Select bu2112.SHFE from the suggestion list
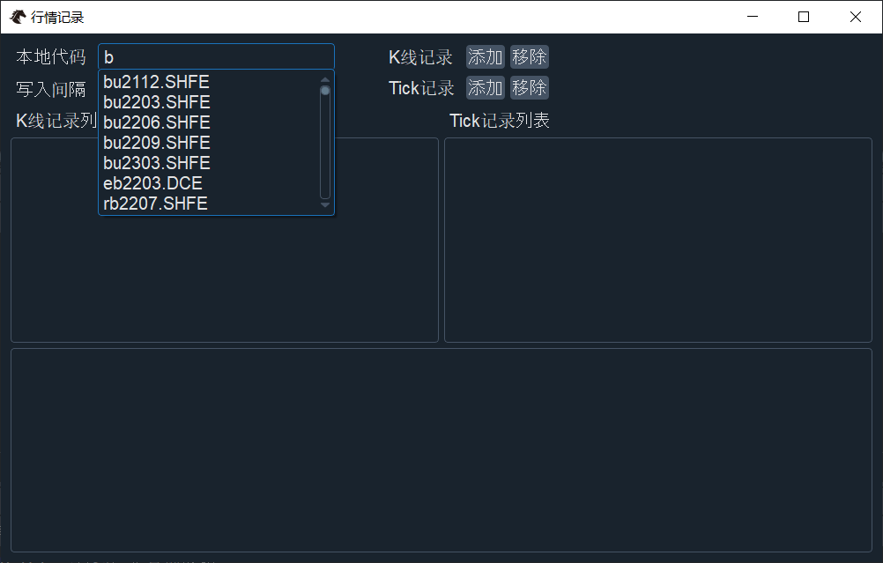The height and width of the screenshot is (563, 883). (156, 81)
